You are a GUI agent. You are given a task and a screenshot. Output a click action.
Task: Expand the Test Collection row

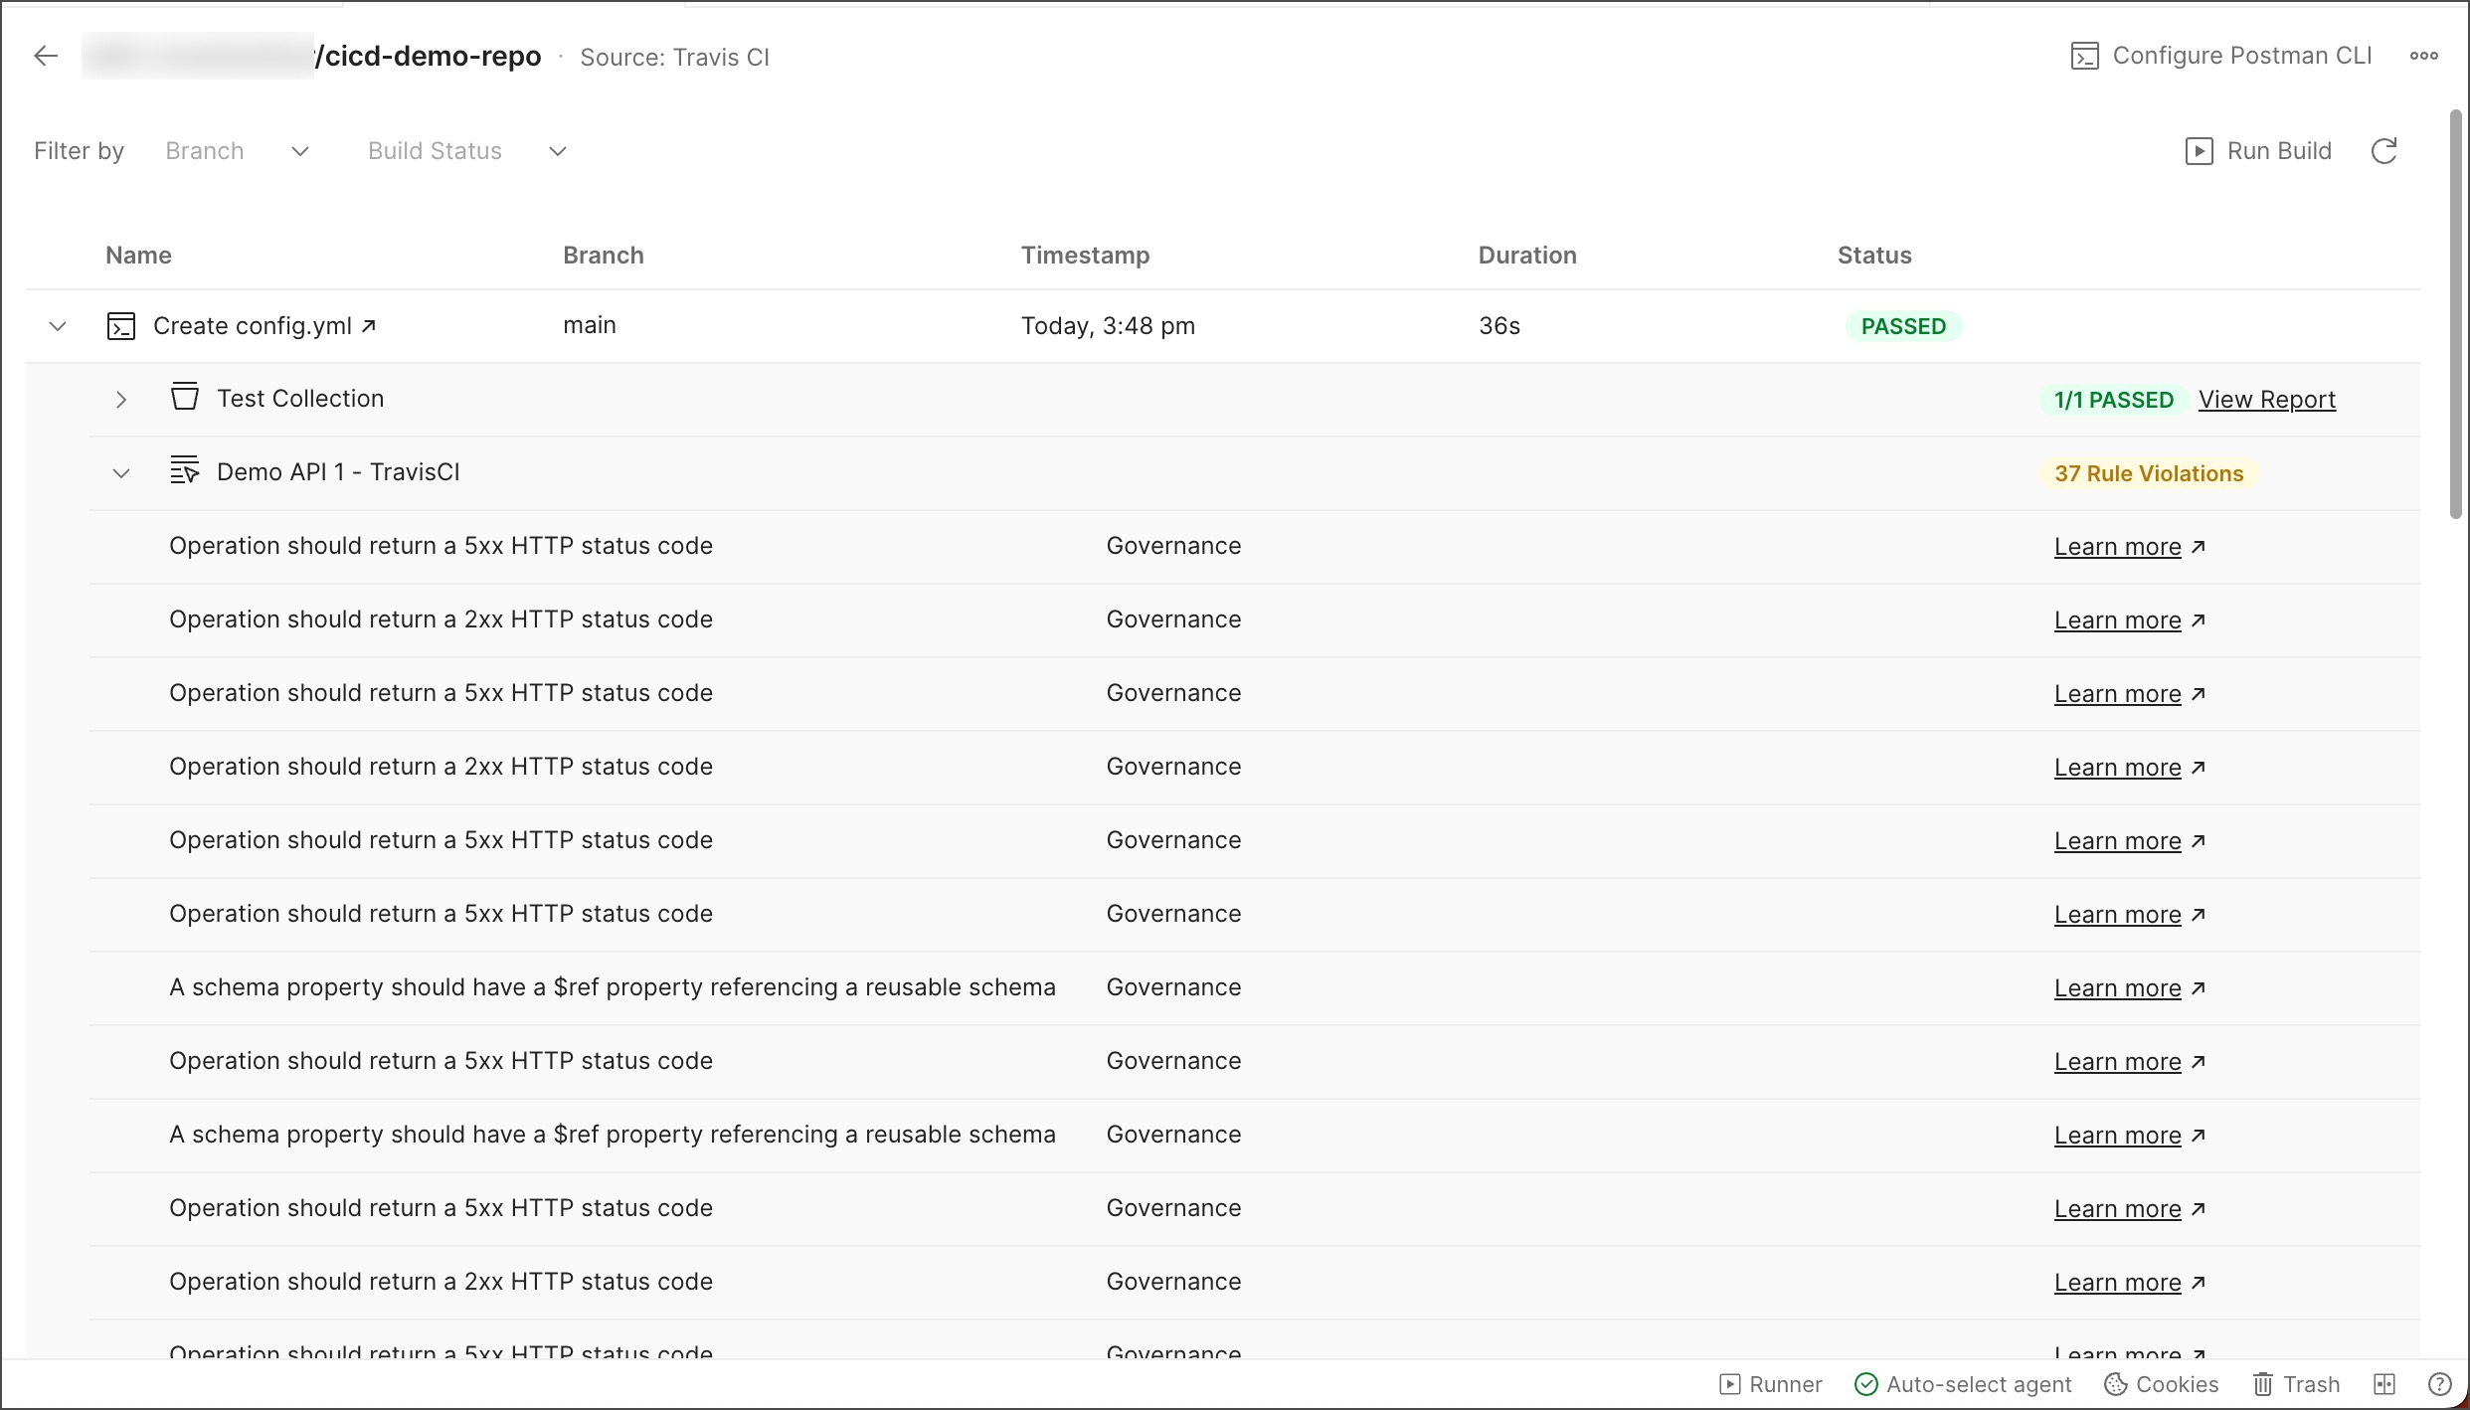[x=120, y=399]
